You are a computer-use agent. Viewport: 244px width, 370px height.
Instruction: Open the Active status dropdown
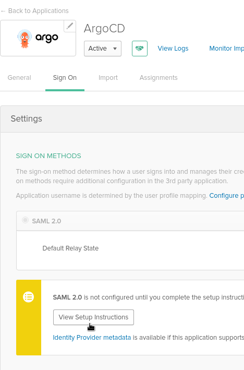point(103,49)
